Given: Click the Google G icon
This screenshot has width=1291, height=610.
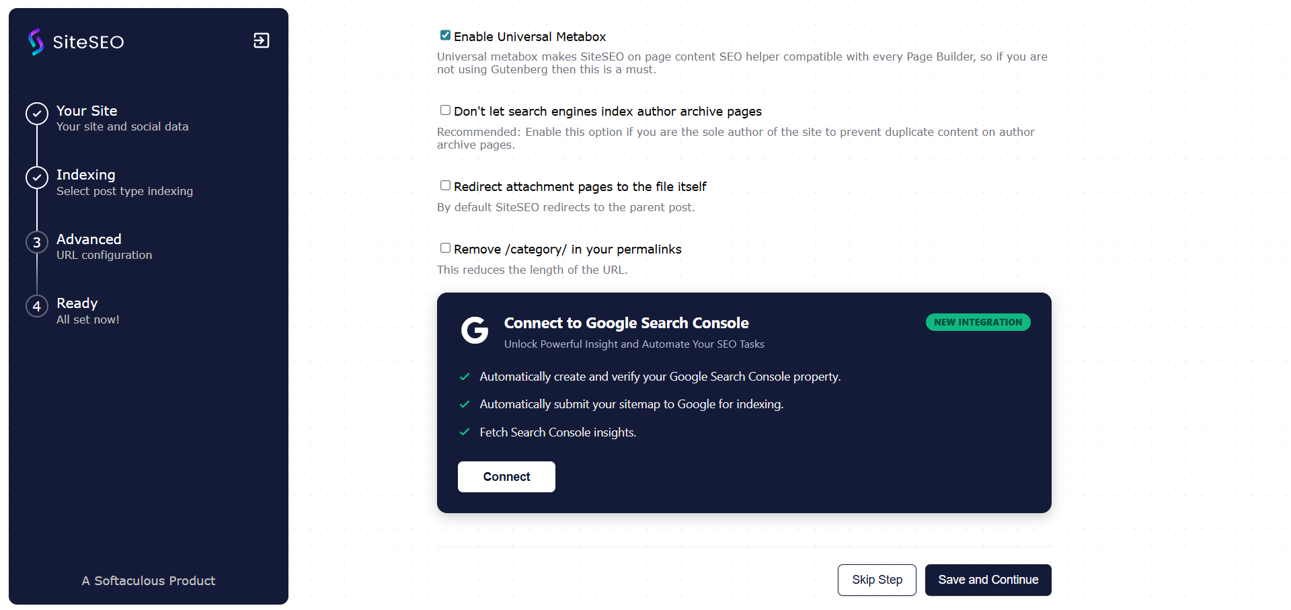Looking at the screenshot, I should 475,331.
